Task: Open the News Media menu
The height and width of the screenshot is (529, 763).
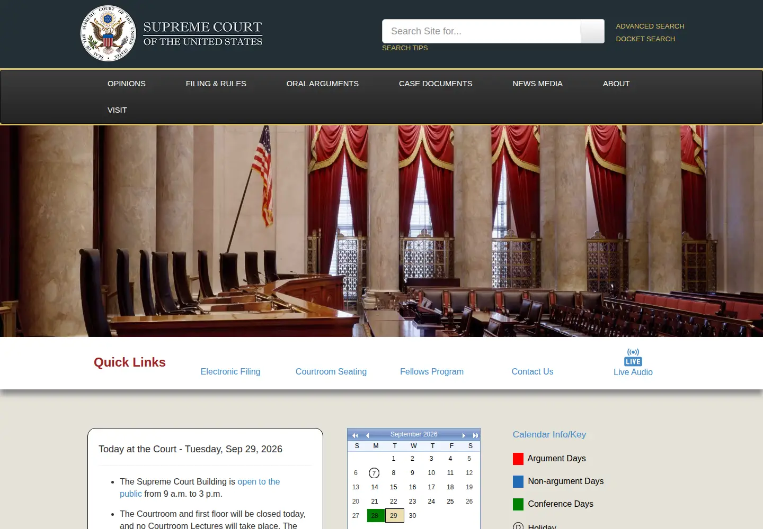Action: 537,84
